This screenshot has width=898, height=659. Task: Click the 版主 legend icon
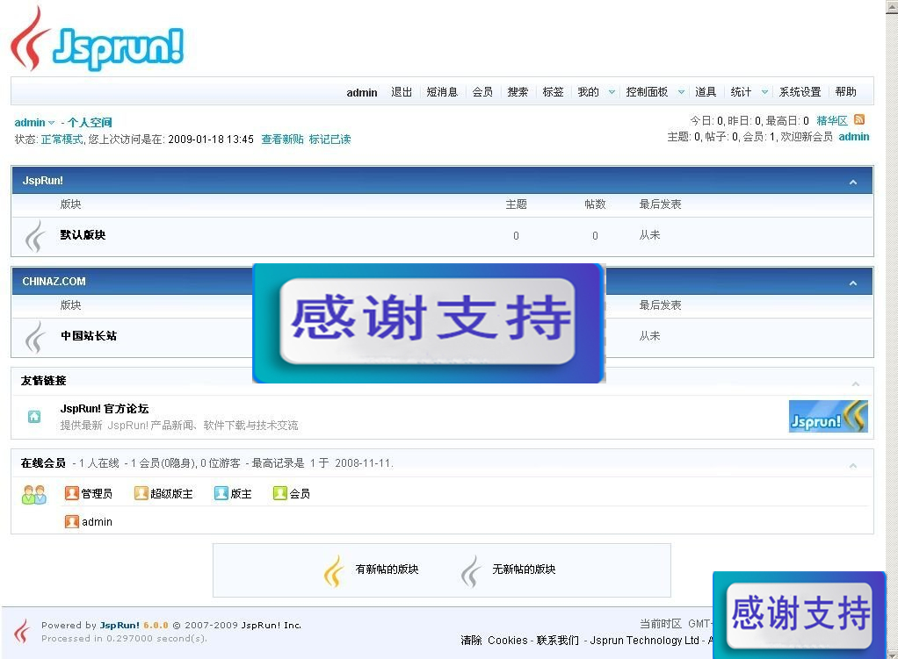click(221, 493)
